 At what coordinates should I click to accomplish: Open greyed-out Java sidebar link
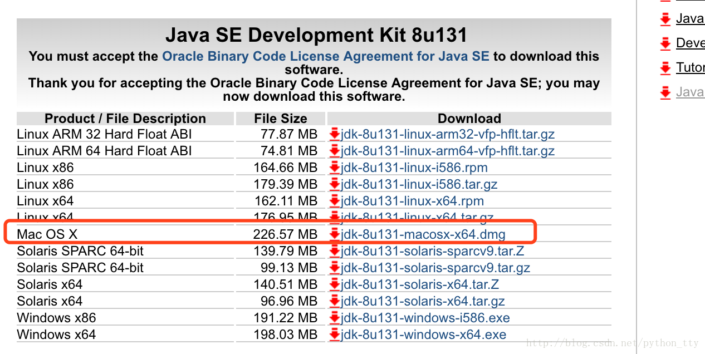(690, 92)
